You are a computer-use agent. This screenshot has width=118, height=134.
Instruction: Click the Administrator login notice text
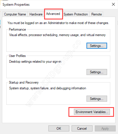[58, 23]
